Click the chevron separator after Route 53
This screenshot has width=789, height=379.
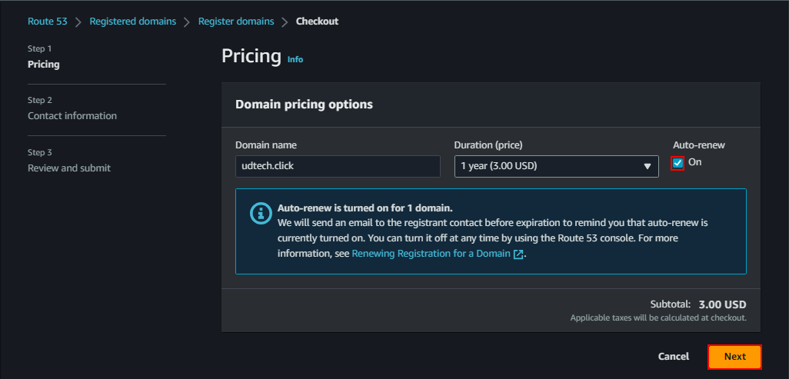(x=78, y=22)
